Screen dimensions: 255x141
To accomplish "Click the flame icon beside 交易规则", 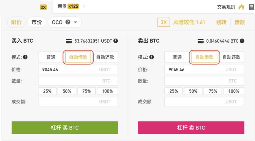I will click(241, 7).
